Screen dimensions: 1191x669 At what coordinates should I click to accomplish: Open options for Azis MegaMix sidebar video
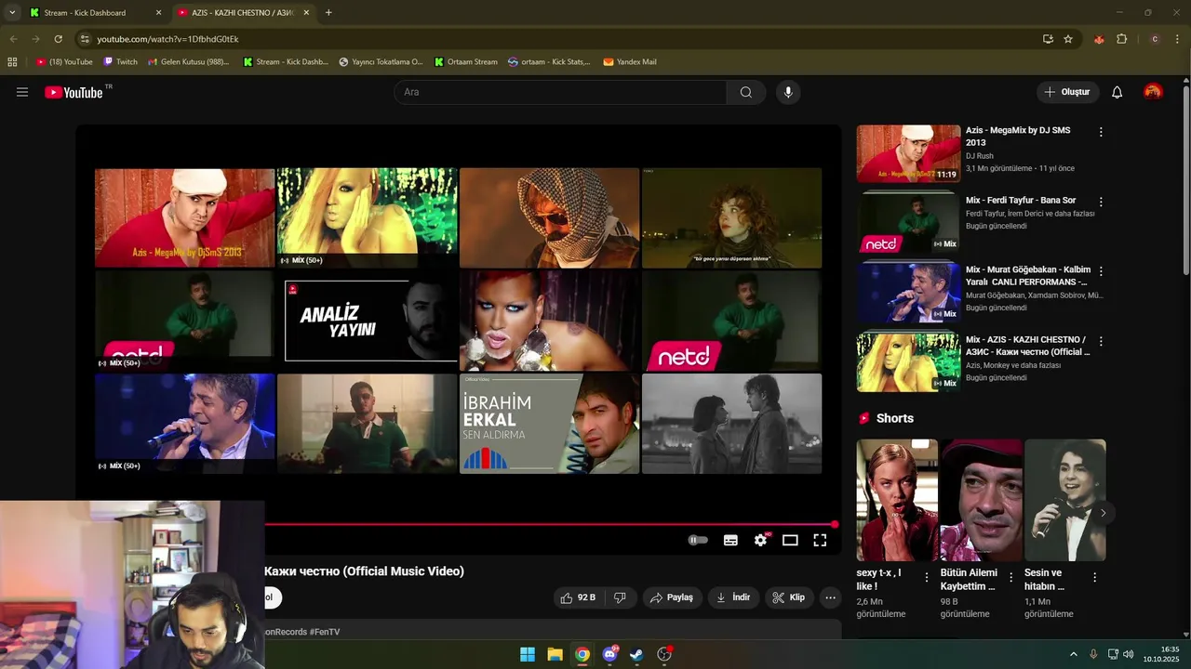(x=1101, y=132)
